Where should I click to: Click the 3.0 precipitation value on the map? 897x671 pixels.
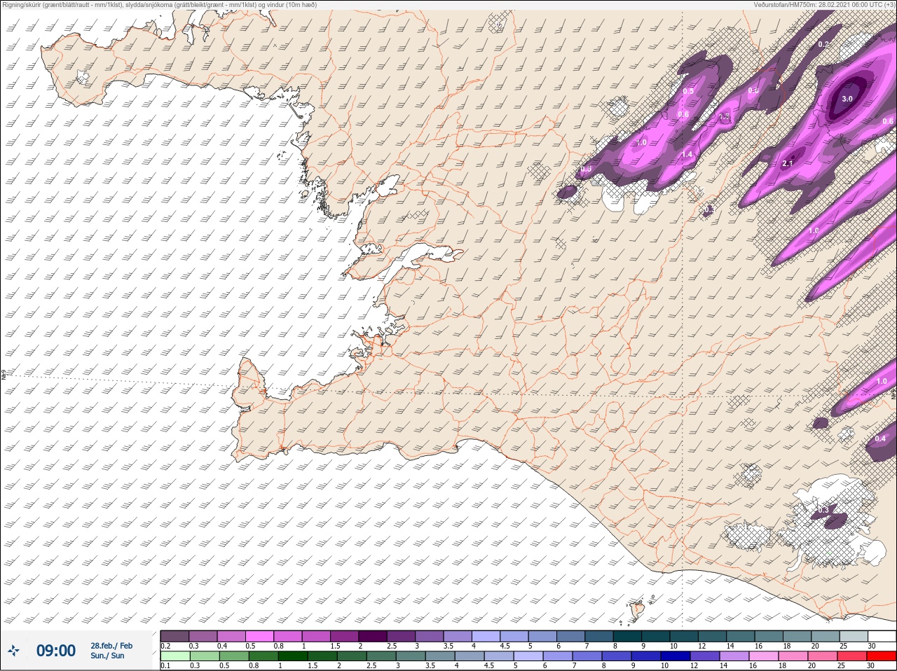(x=847, y=99)
